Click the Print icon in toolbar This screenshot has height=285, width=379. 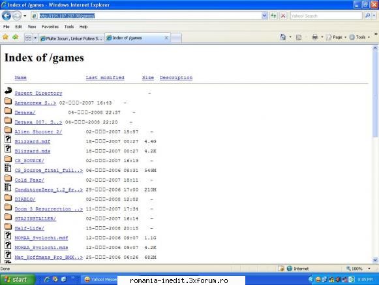314,37
